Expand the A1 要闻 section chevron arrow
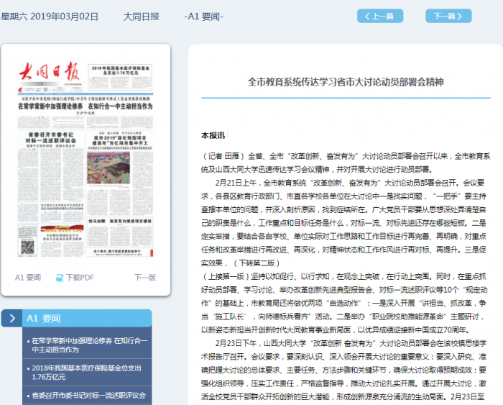This screenshot has height=405, width=503. pyautogui.click(x=14, y=317)
